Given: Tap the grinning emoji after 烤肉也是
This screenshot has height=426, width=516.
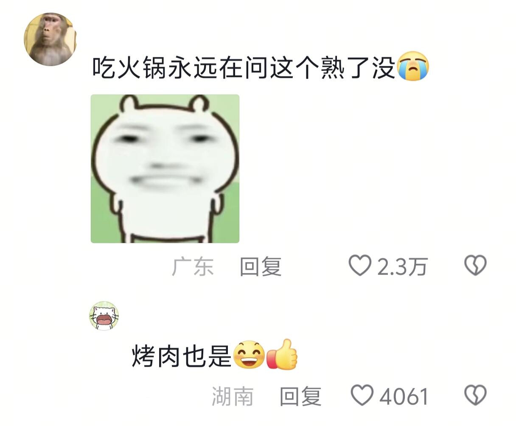Looking at the screenshot, I should click(250, 355).
